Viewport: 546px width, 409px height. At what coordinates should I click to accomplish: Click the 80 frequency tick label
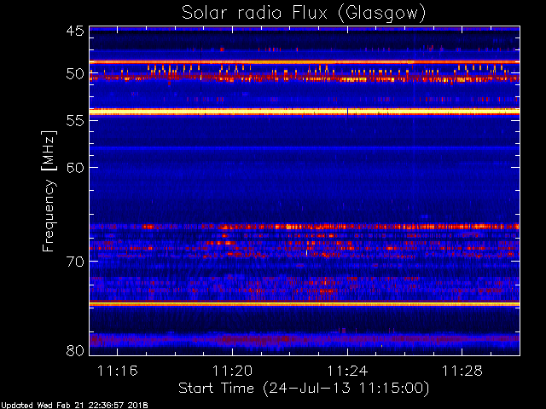75,350
